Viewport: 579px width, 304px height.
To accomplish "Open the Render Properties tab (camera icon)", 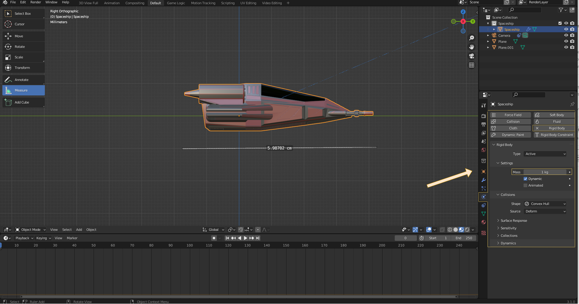I will (x=483, y=116).
